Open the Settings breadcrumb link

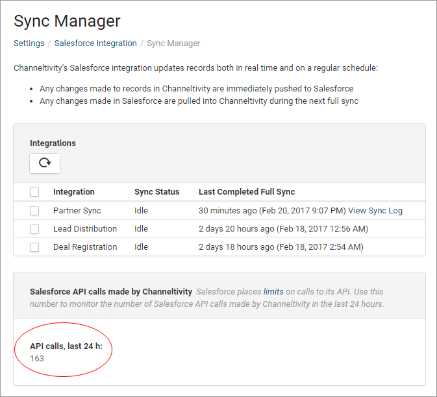tap(29, 43)
